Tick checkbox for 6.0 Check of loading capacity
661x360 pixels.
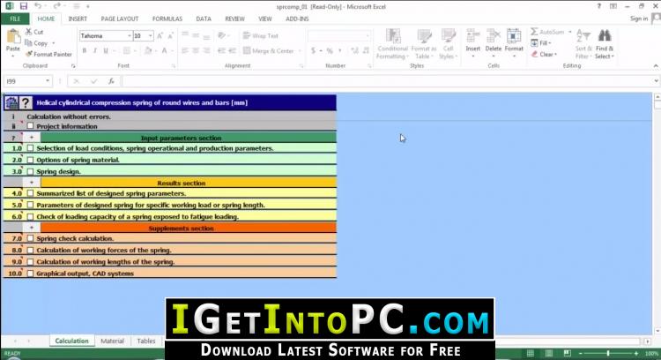pyautogui.click(x=30, y=216)
